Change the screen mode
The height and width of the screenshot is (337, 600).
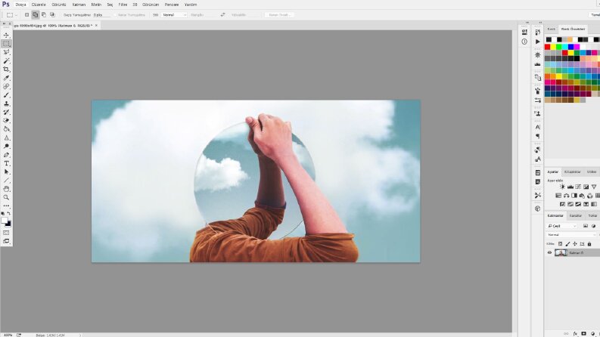point(6,241)
